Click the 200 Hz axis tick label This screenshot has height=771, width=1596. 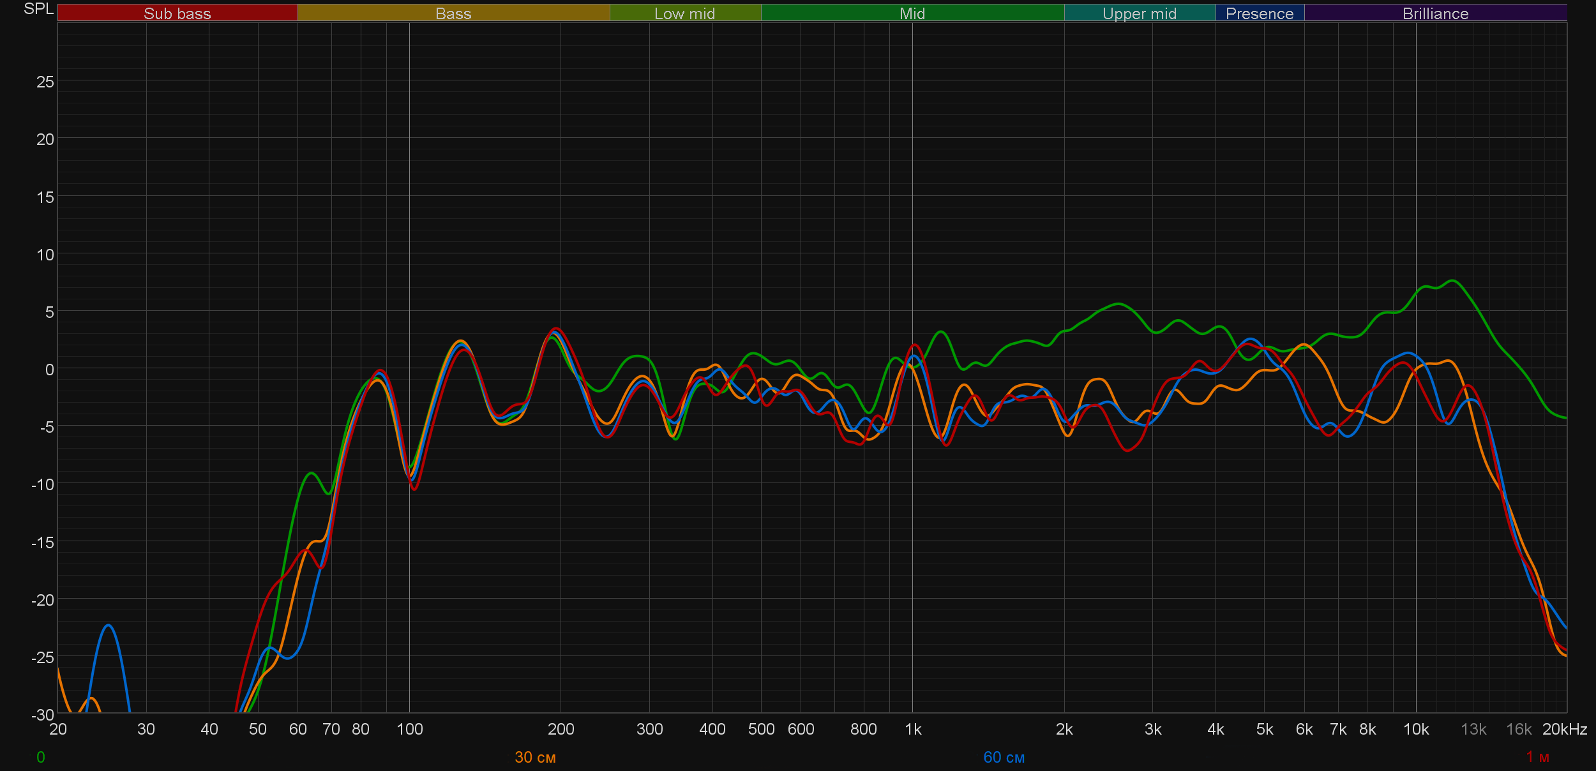click(x=561, y=729)
